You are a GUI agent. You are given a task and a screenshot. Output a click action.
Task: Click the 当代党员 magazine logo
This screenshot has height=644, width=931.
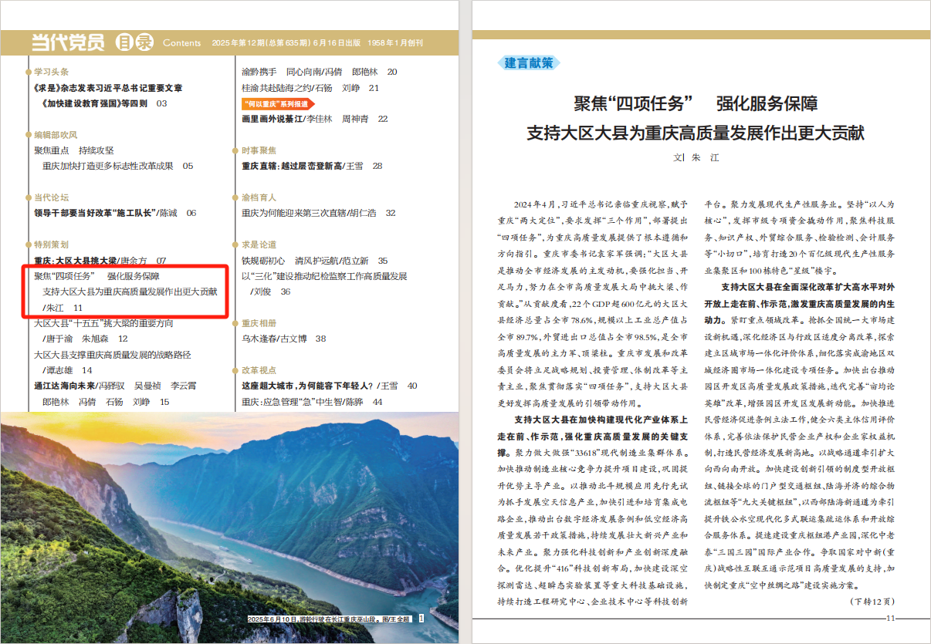(x=67, y=42)
